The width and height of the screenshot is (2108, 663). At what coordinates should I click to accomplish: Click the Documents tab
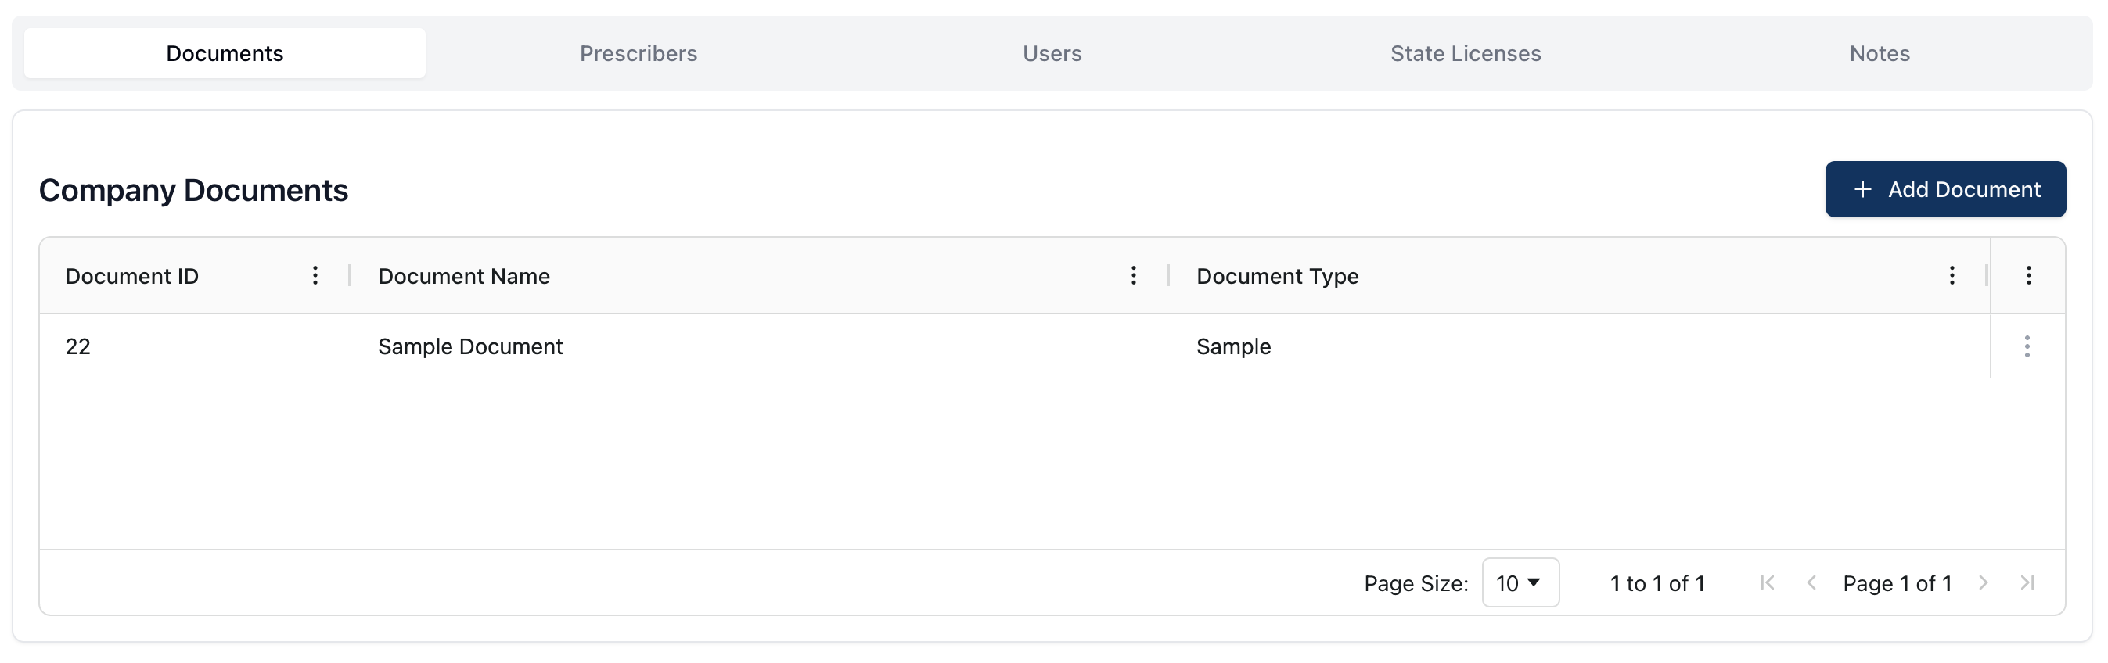225,53
